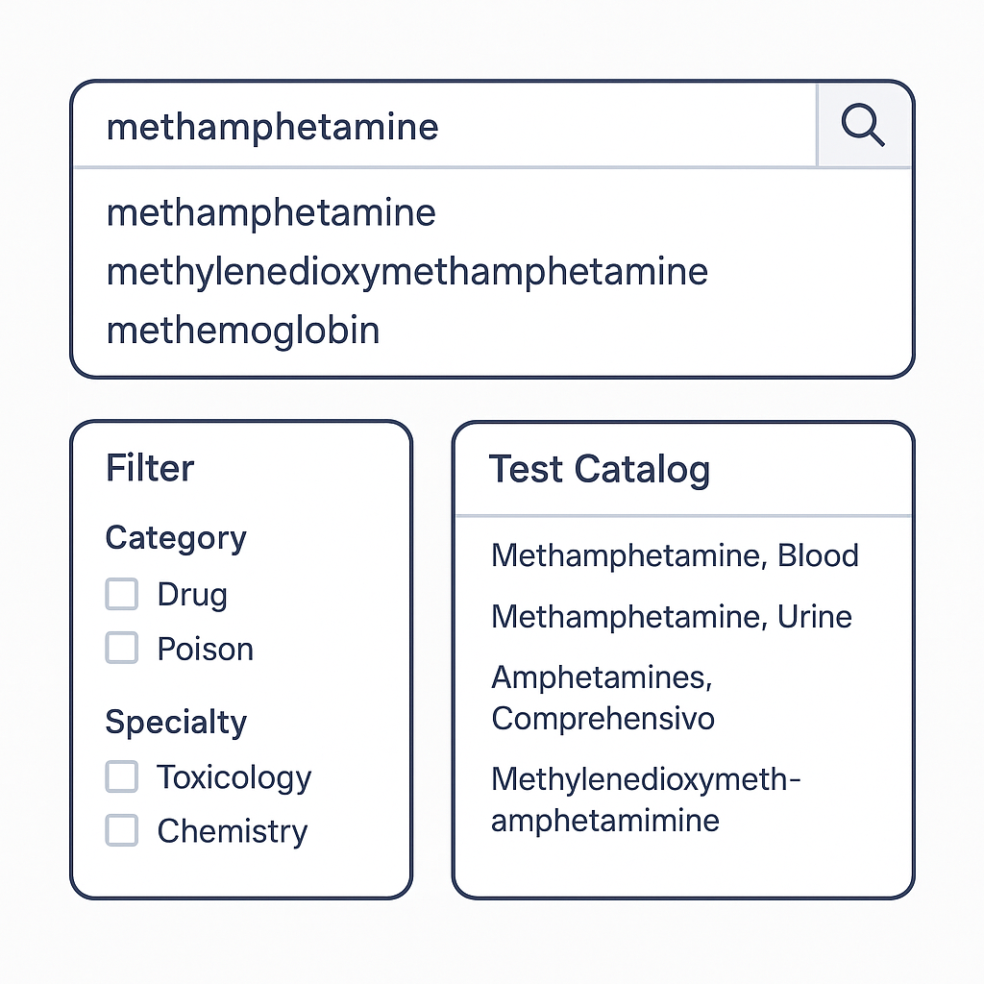Toggle the Chemistry specialty checkbox
This screenshot has width=984, height=984.
[x=122, y=830]
